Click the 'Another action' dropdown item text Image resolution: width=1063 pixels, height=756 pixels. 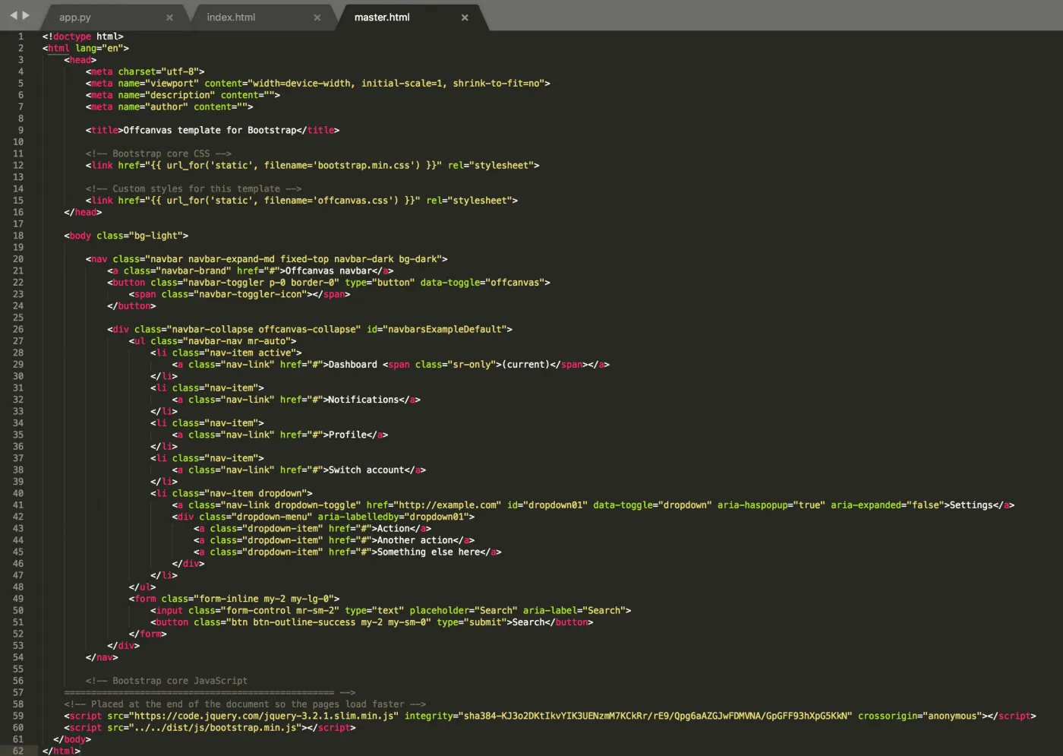[415, 540]
